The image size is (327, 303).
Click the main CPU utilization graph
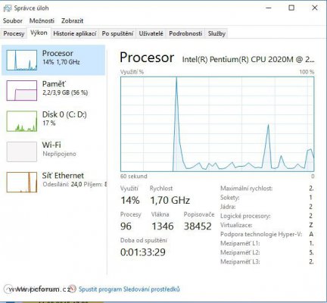pos(217,124)
